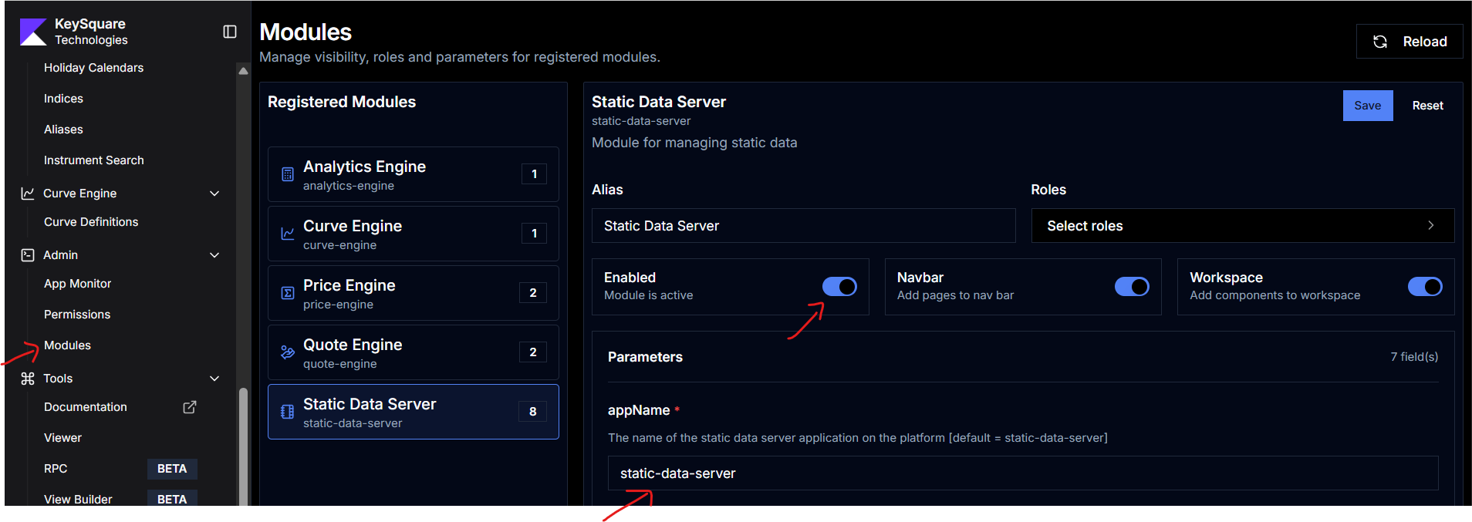Open Documentation link in sidebar
The image size is (1472, 522).
click(86, 407)
